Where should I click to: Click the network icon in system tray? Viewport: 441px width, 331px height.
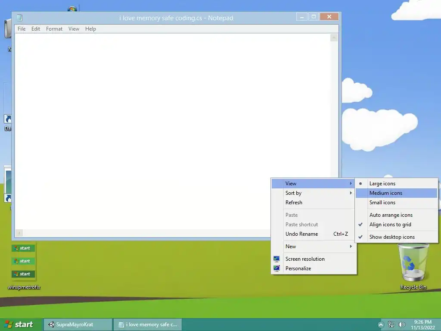(391, 325)
